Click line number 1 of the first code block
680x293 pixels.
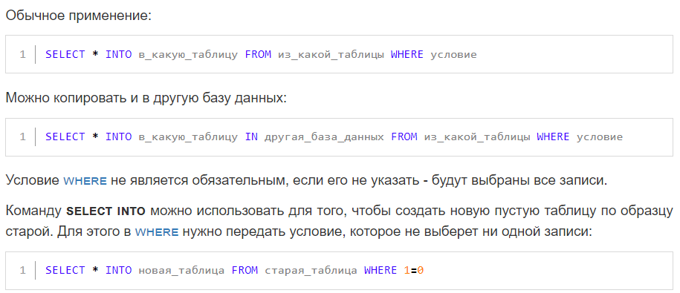point(22,55)
